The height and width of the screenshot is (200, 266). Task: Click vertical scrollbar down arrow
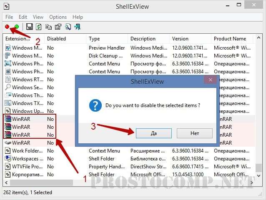258,175
